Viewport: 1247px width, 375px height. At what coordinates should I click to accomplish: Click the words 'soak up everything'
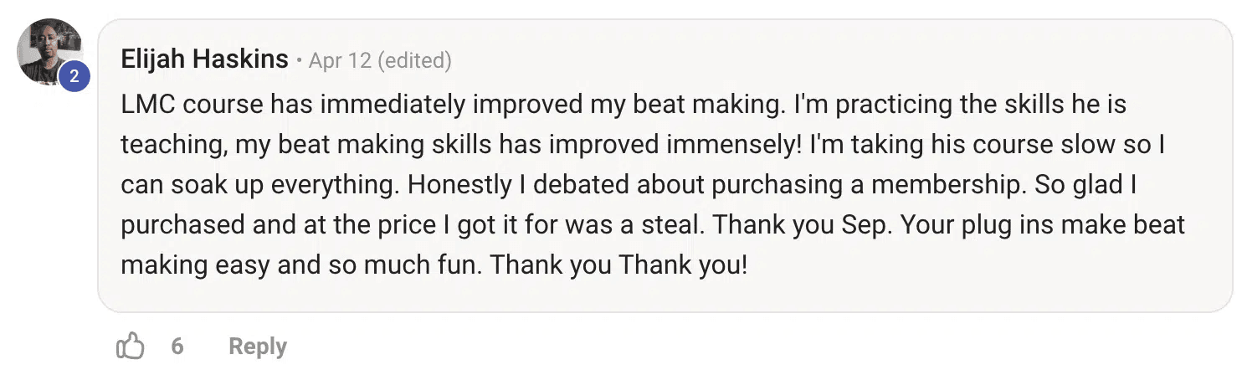point(286,185)
